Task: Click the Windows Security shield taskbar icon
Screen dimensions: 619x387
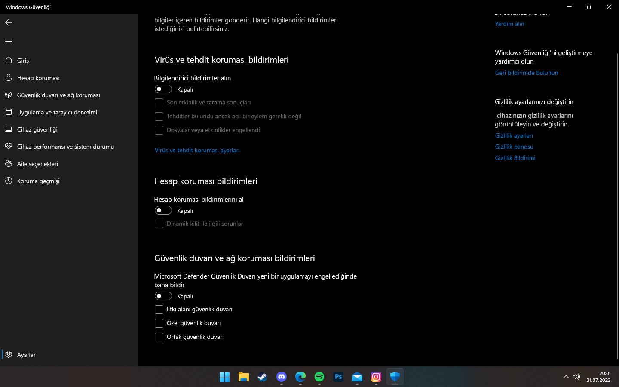Action: tap(395, 377)
